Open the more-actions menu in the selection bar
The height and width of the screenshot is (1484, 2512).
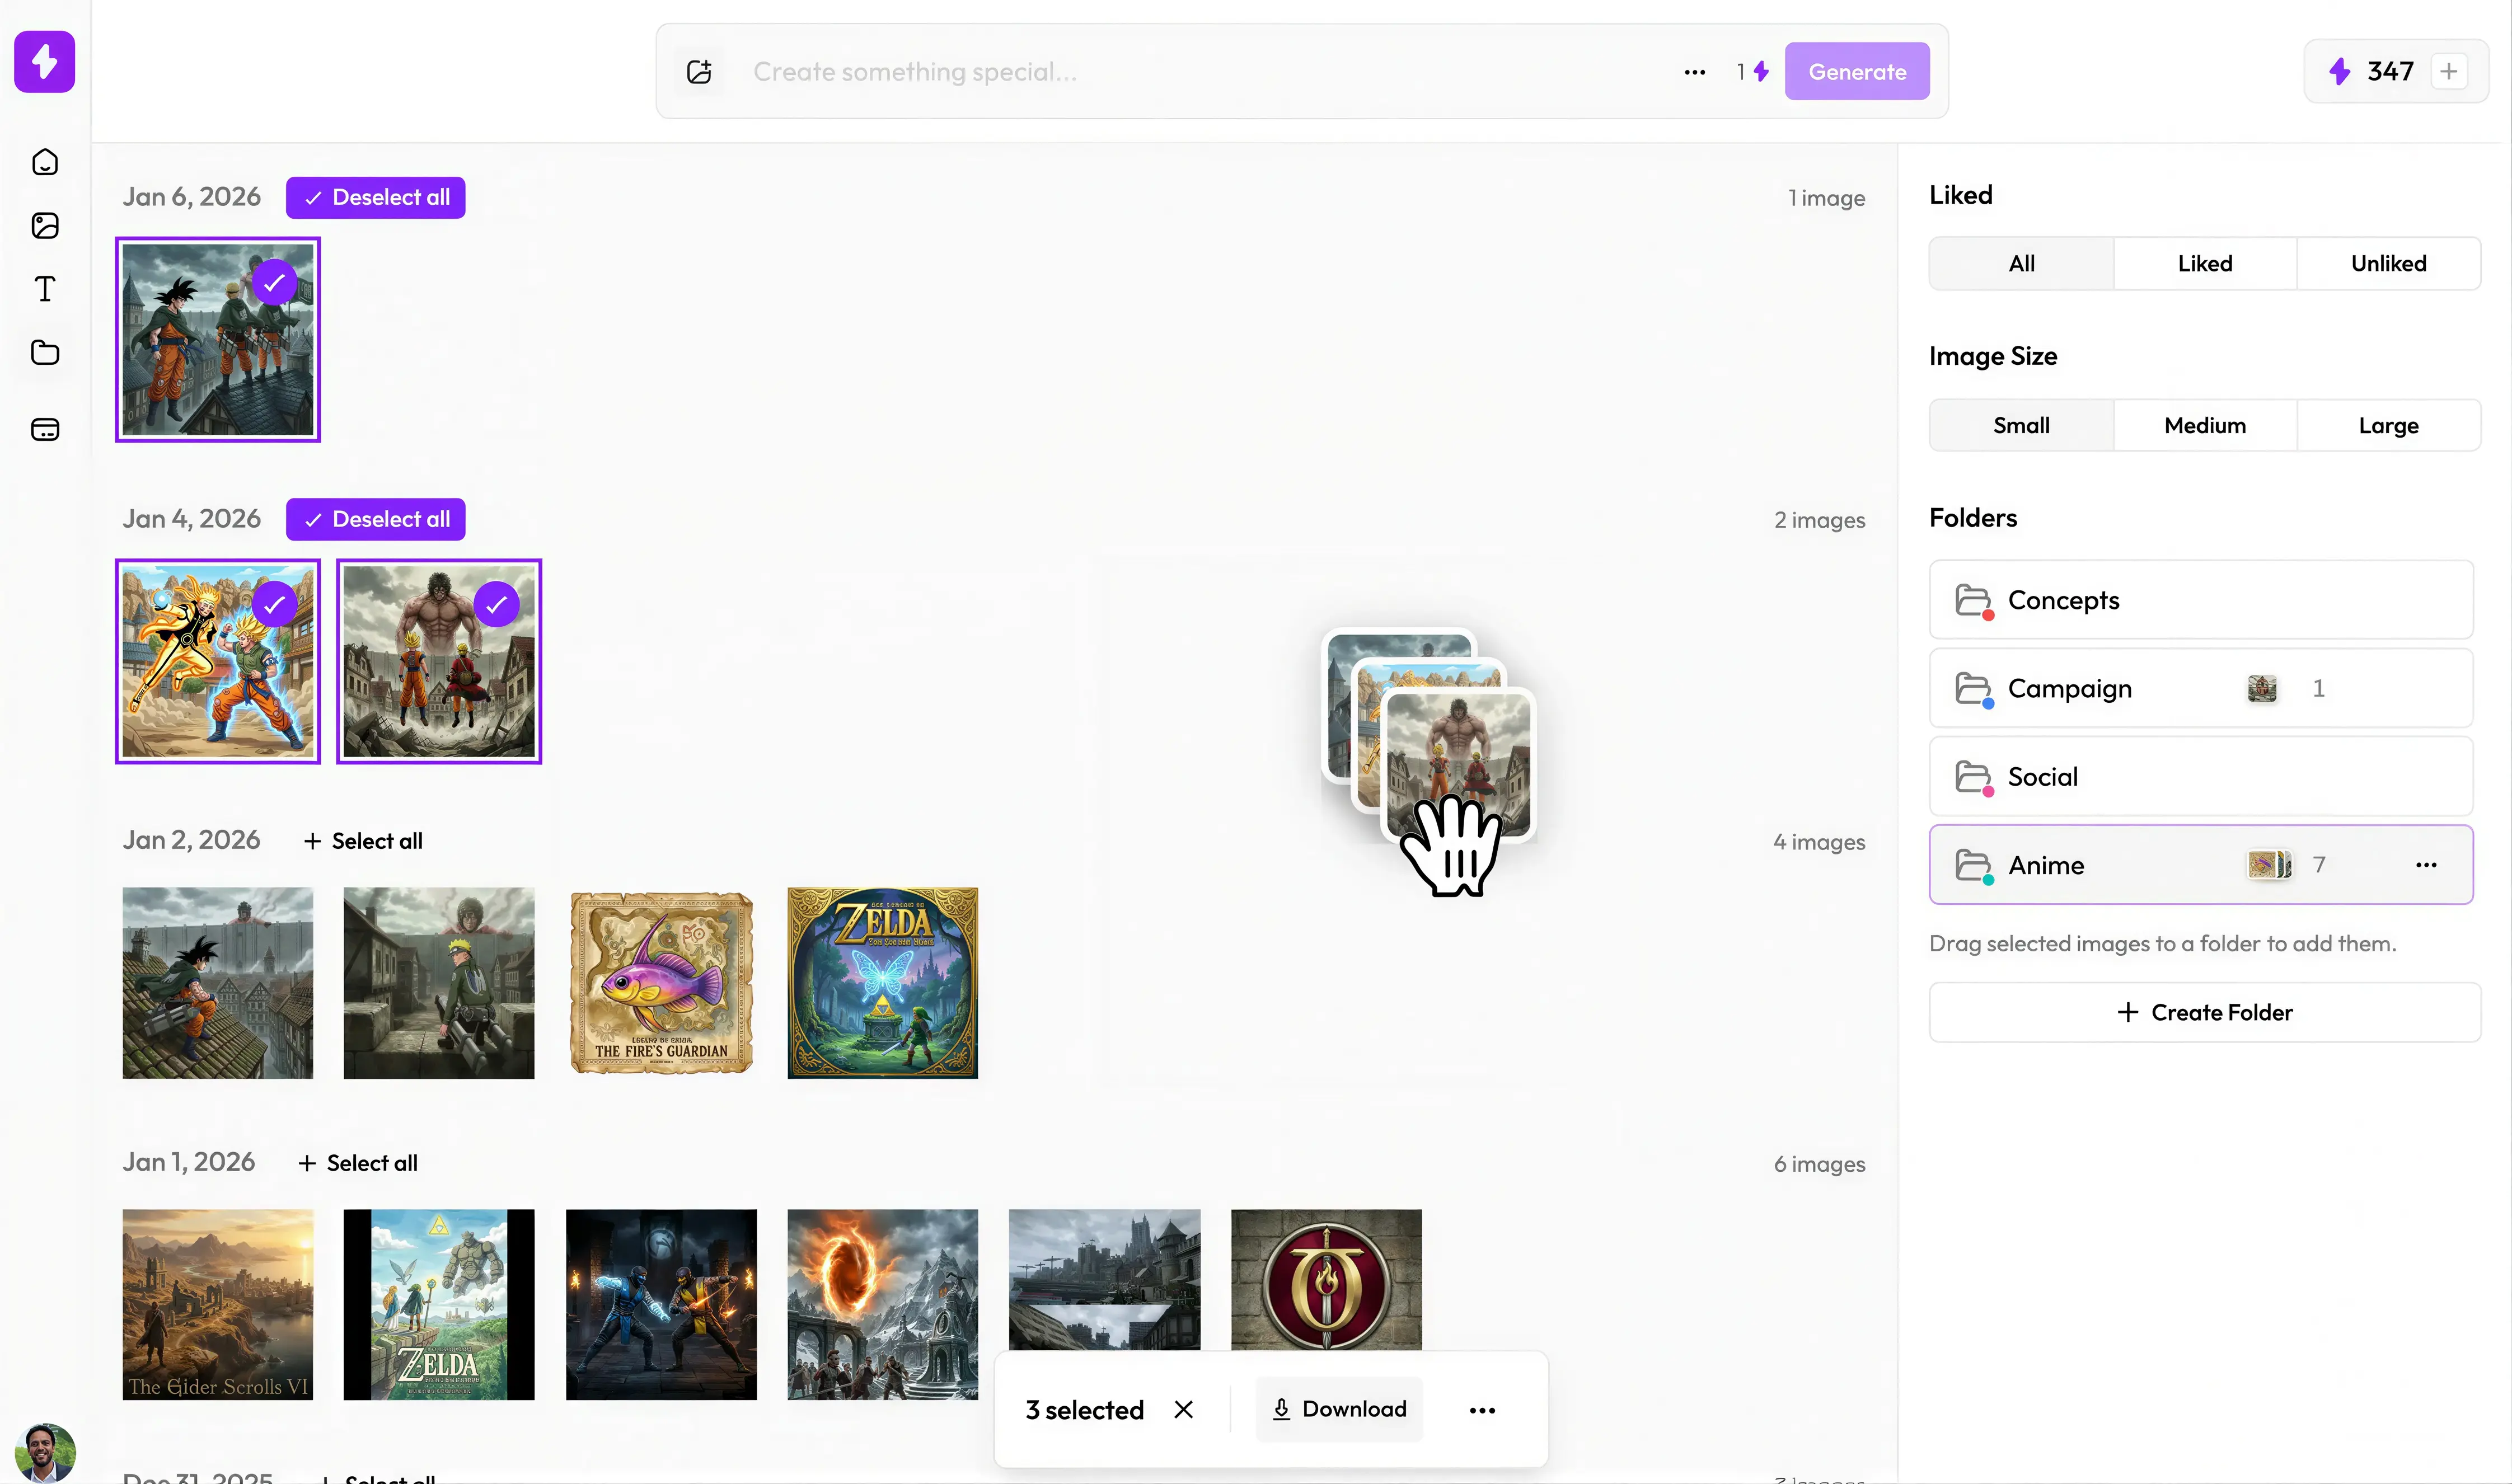pos(1482,1409)
